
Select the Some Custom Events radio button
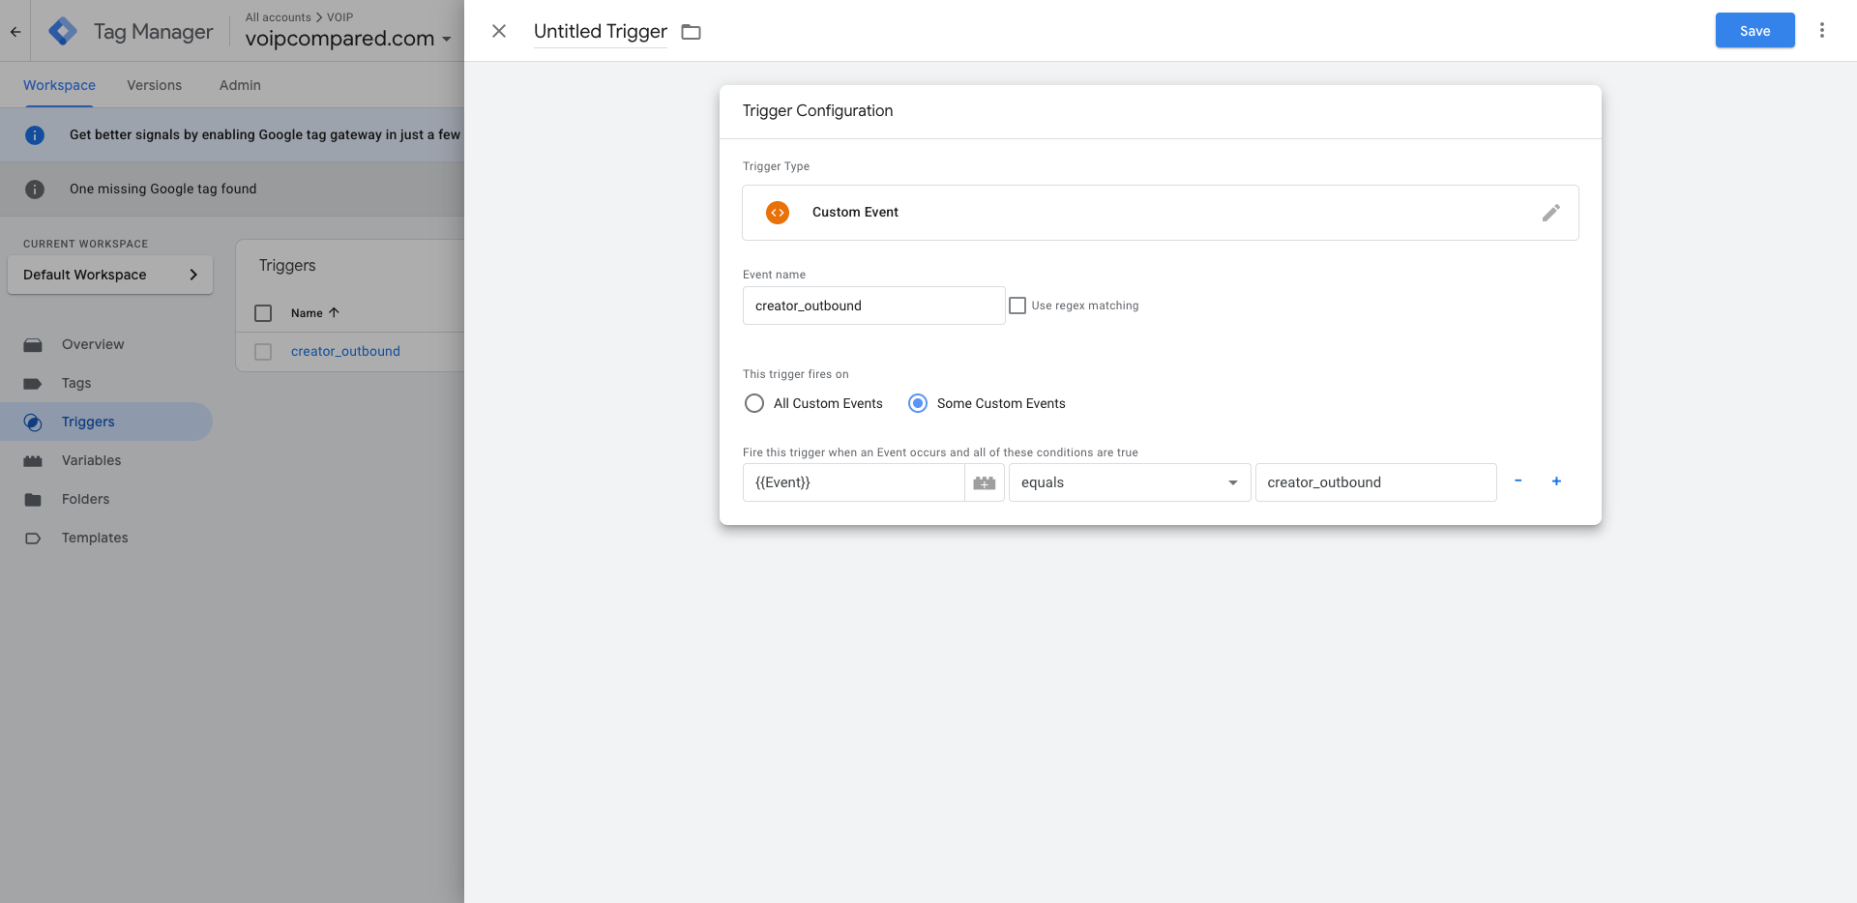(918, 403)
